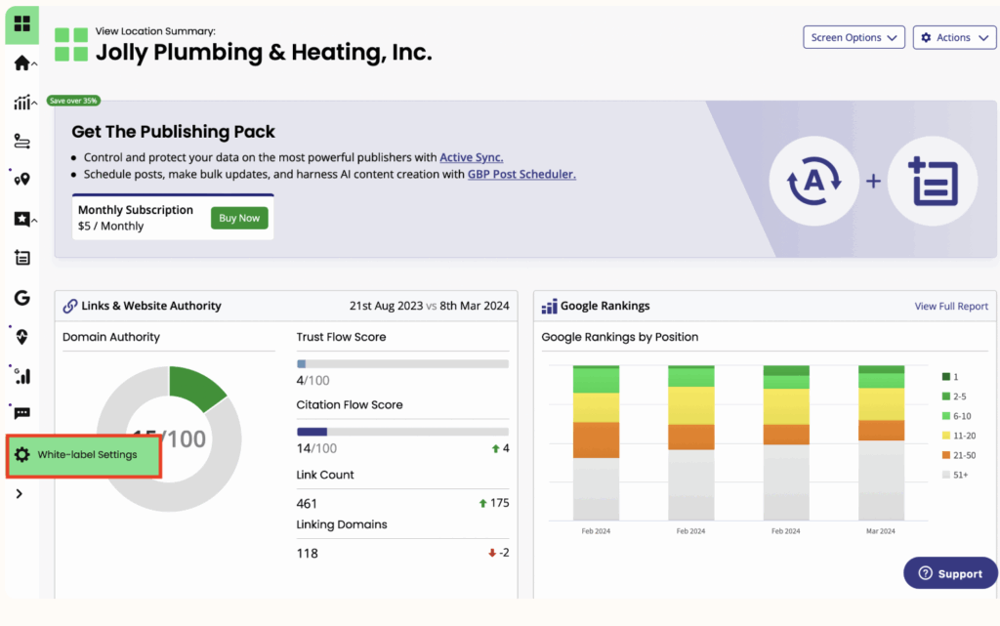Select the Google 'G' icon in the sidebar
The width and height of the screenshot is (1000, 626).
(x=21, y=297)
